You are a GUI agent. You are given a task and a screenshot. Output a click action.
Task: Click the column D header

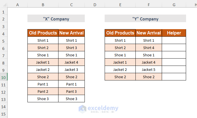pyautogui.click(x=95, y=5)
